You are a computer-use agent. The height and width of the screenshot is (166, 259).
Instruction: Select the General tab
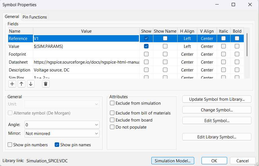tap(12, 17)
